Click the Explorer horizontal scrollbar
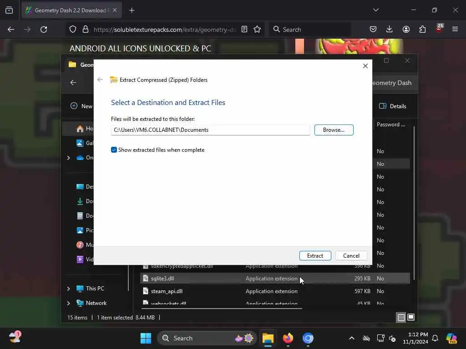The height and width of the screenshot is (349, 466). (x=222, y=309)
